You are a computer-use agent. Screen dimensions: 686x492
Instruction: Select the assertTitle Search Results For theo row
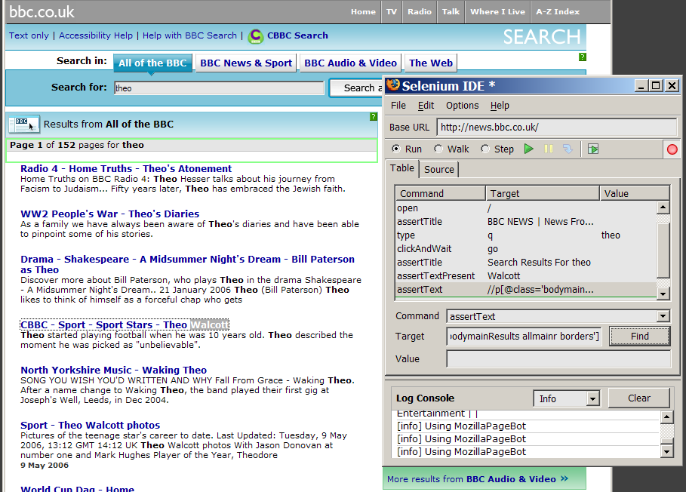click(x=525, y=263)
